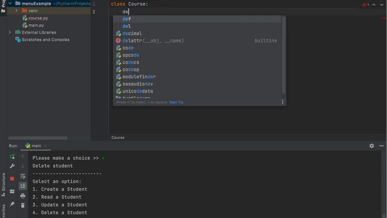This screenshot has width=387, height=218.
Task: Choose 'codeop' completion suggestion
Action: point(197,70)
